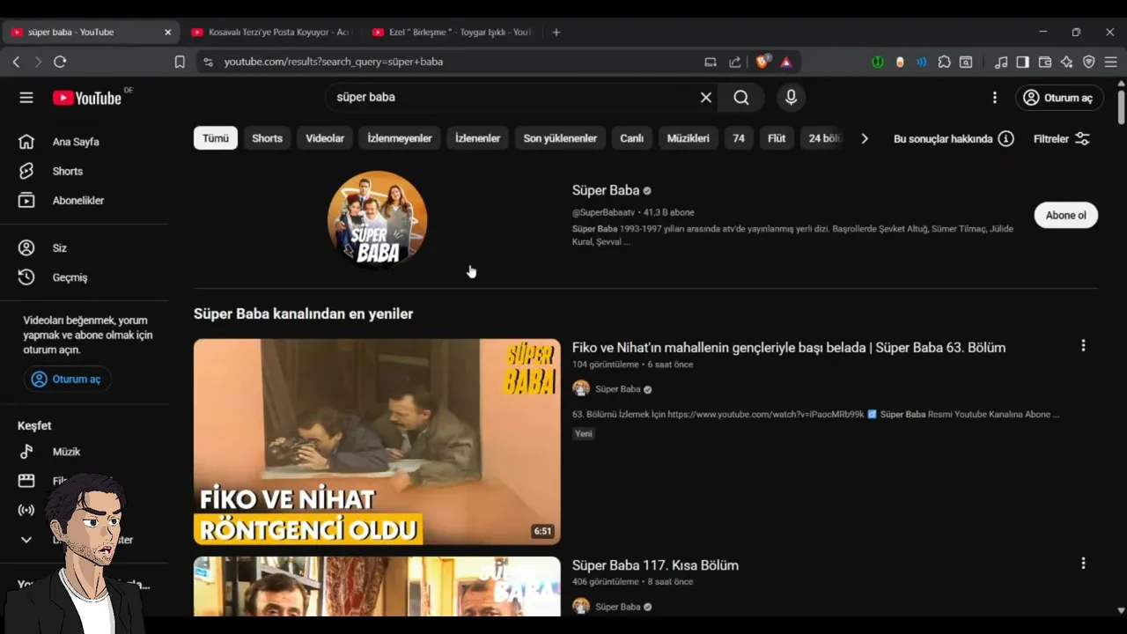This screenshot has height=634, width=1127.
Task: Click the browser forward arrow
Action: 38,62
